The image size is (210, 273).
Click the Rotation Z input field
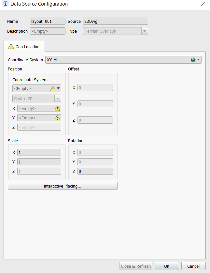pos(95,171)
